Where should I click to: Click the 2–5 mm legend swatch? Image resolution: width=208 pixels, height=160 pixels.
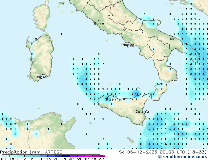[x=28, y=156]
